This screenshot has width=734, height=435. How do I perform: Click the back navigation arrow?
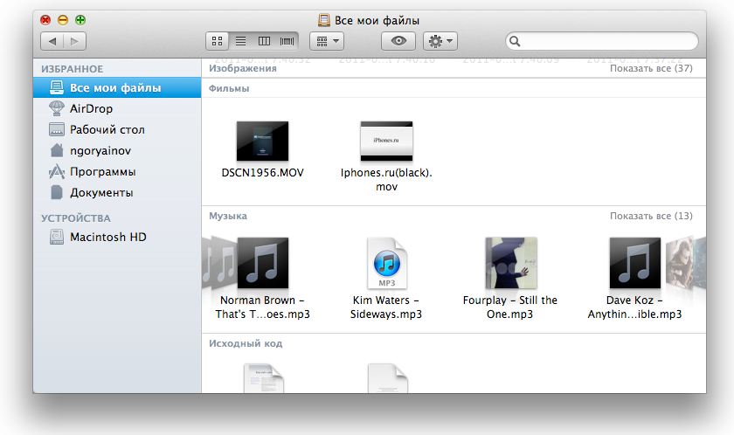pos(52,41)
